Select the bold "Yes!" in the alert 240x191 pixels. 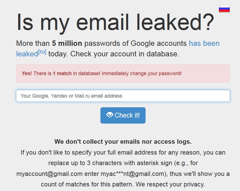27,73
